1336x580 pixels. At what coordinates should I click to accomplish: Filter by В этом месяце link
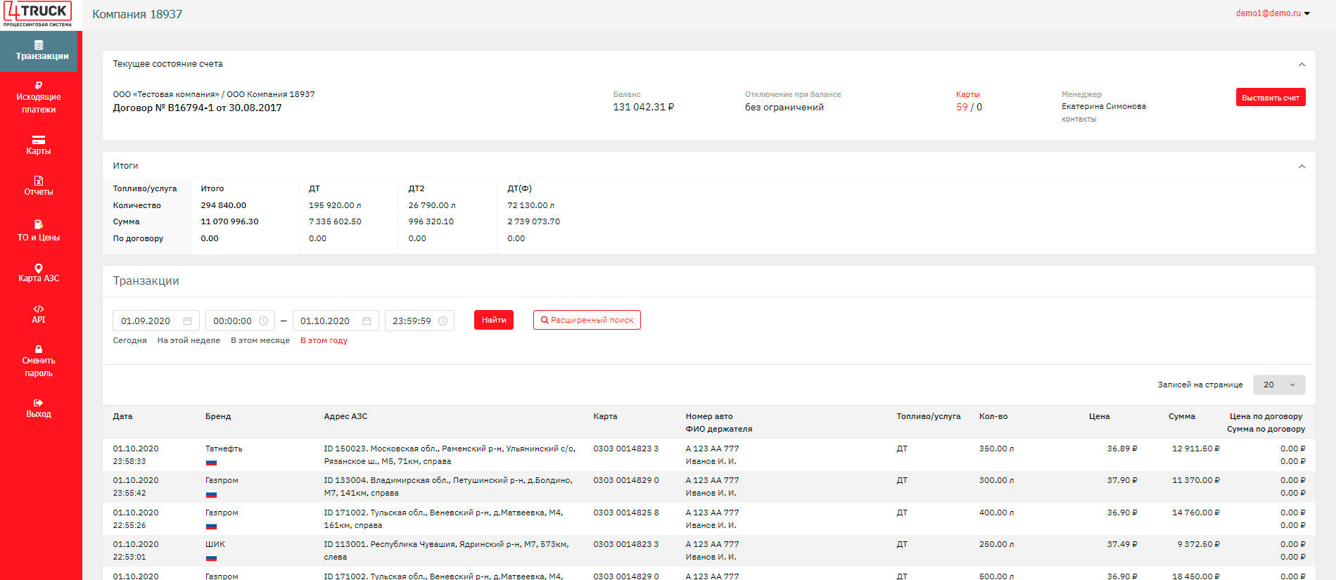coord(260,340)
